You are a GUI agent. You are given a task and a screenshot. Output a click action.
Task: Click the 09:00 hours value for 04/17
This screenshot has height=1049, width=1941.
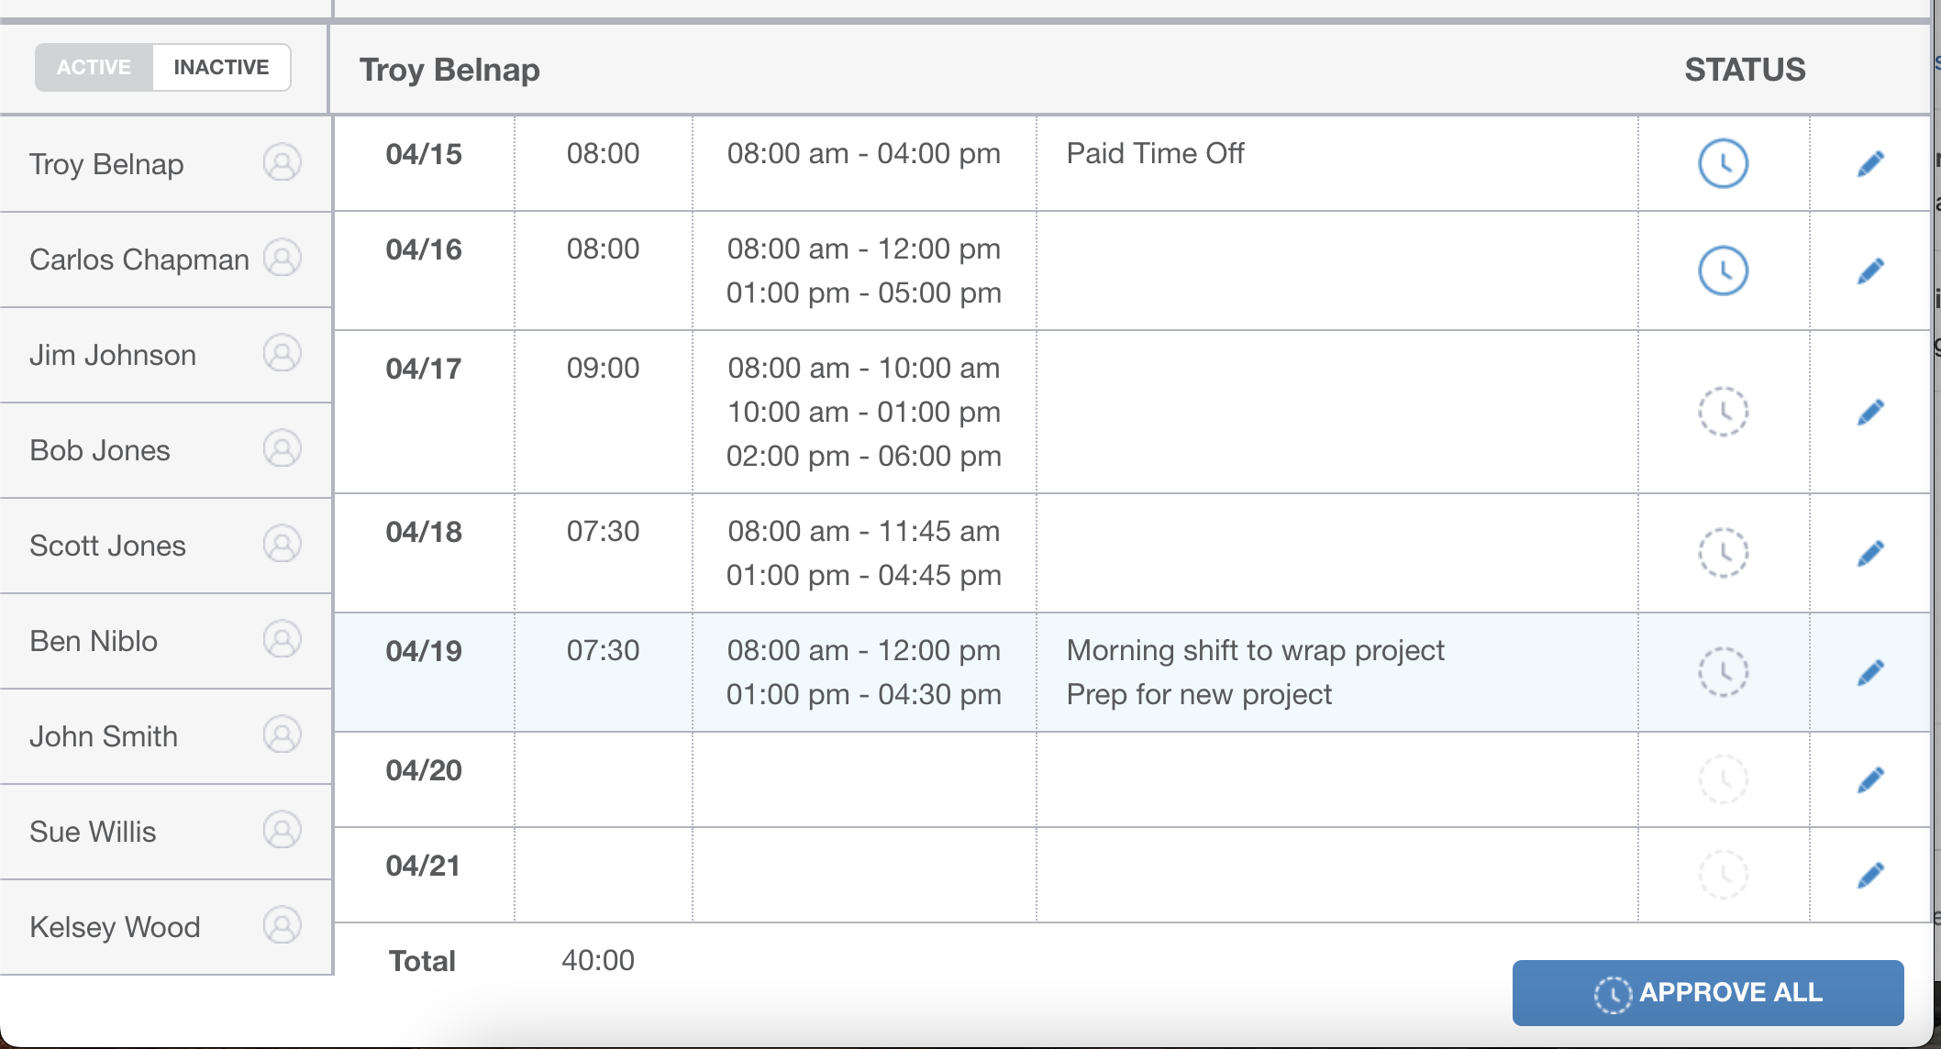coord(603,368)
